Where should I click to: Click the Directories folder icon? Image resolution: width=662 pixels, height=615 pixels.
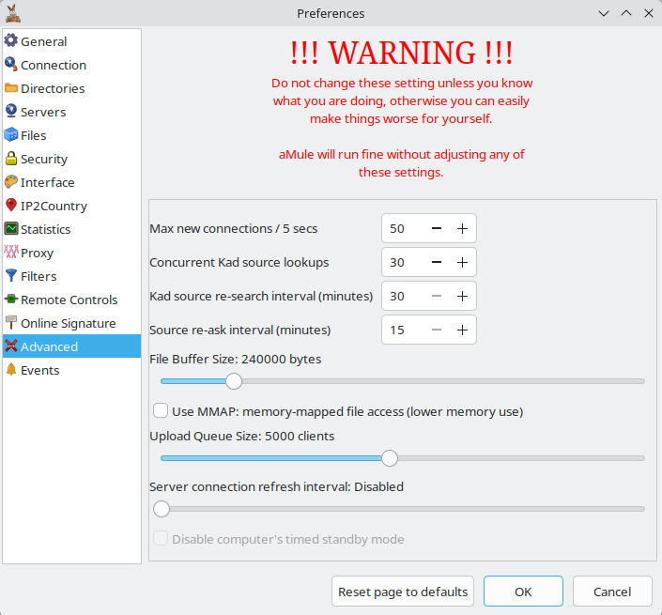(x=11, y=88)
